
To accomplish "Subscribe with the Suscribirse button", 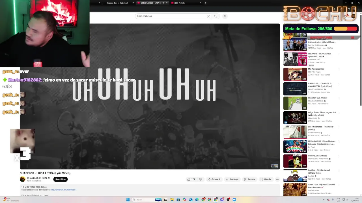I will tap(61, 179).
